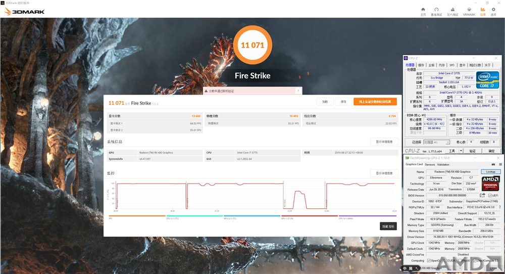The height and width of the screenshot is (274, 505).
Task: Switch to CPU-Z Graphics tab
Action: tap(463, 65)
